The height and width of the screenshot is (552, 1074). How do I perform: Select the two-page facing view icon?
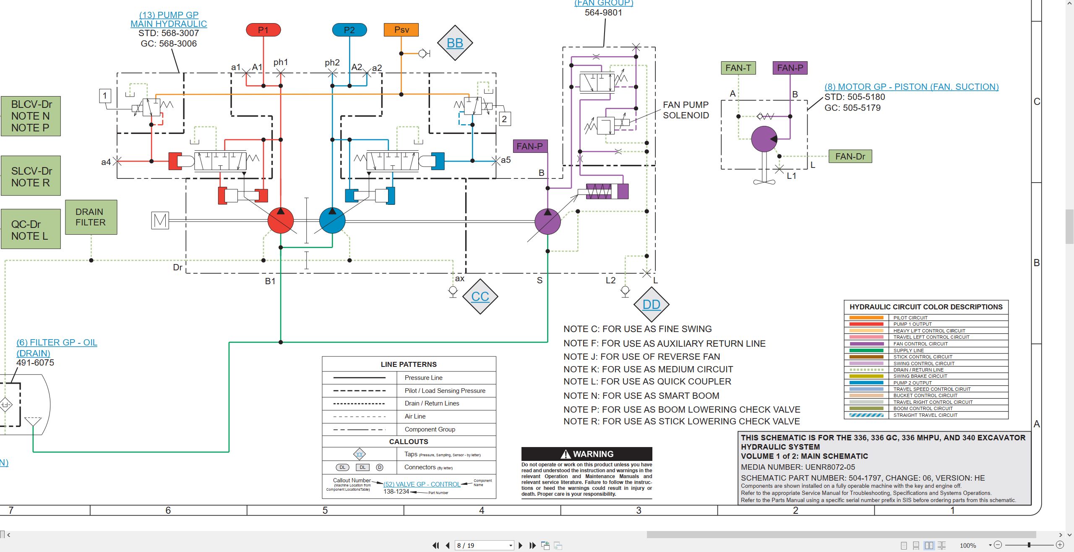929,545
